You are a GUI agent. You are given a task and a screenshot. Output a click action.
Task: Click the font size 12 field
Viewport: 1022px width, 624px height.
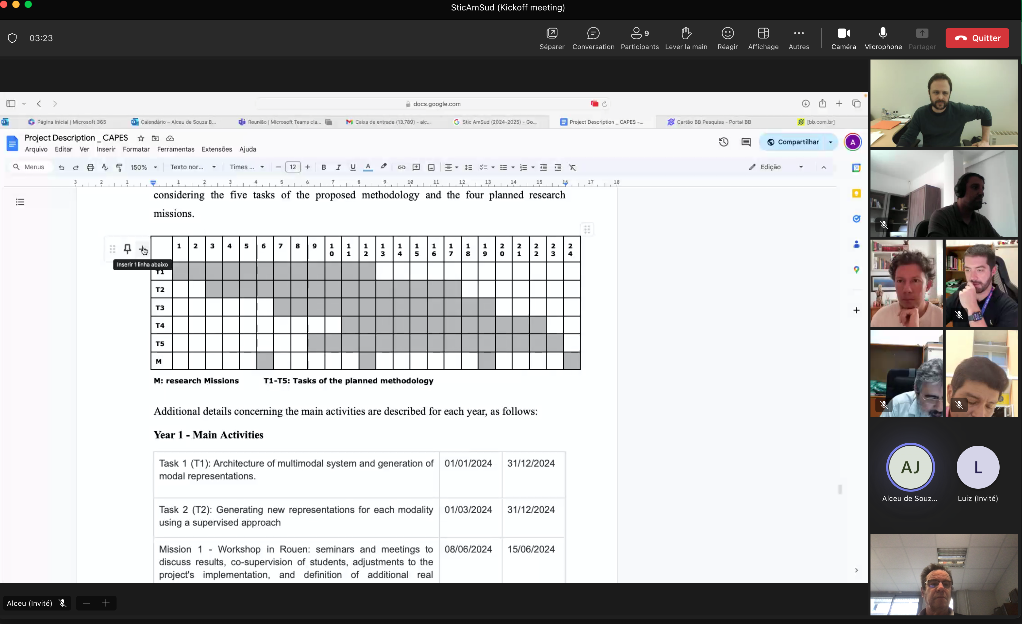coord(293,167)
